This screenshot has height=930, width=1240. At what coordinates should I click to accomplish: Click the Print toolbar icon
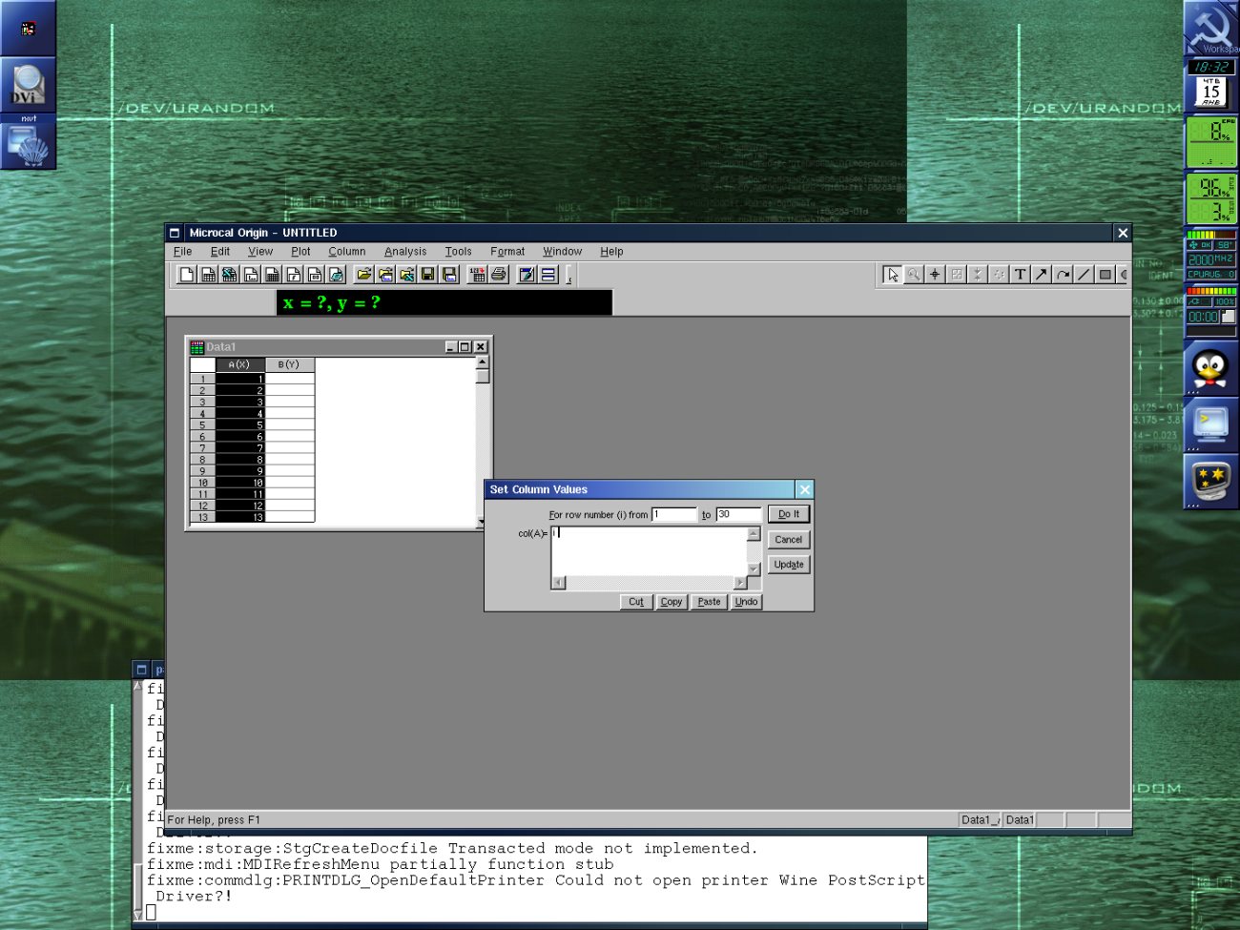[x=498, y=275]
